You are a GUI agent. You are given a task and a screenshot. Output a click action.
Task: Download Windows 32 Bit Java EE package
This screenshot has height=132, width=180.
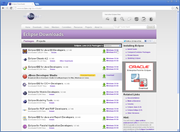pyautogui.click(x=112, y=50)
